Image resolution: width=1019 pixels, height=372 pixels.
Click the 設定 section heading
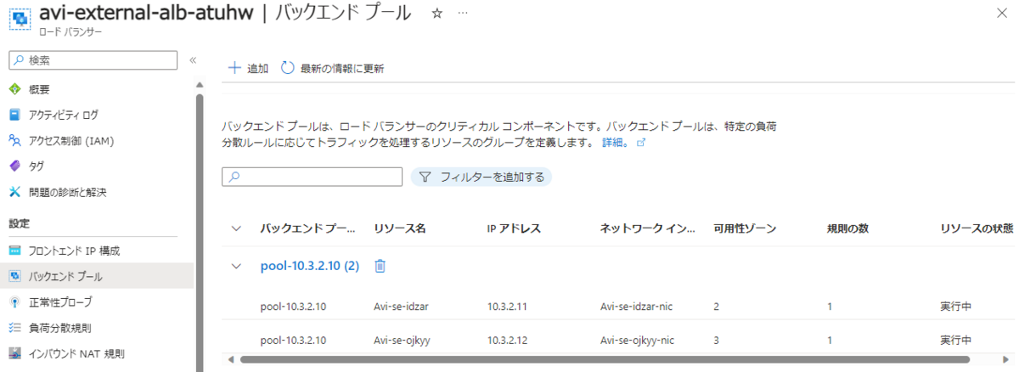(x=19, y=223)
